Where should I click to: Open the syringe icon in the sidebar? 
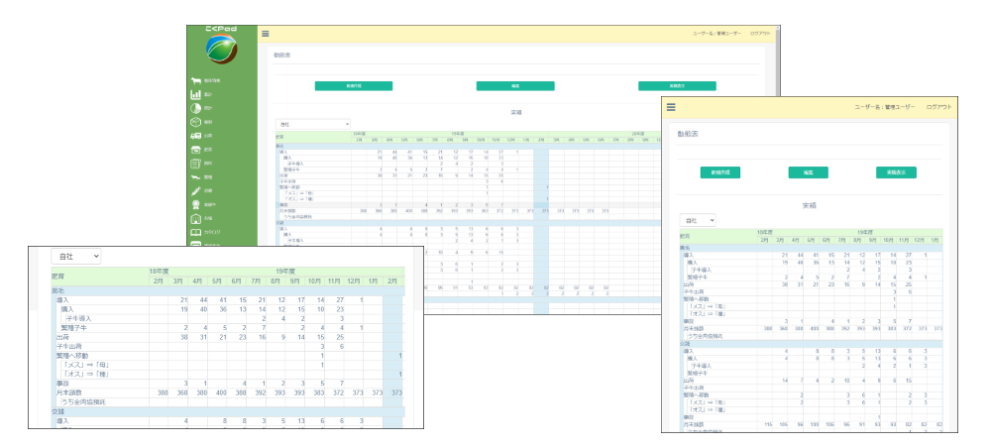195,190
